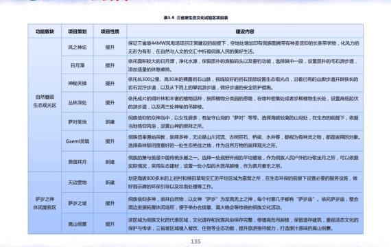Click 新建 in the 萨对圣地 row
The height and width of the screenshot is (247, 391).
[x=110, y=122]
